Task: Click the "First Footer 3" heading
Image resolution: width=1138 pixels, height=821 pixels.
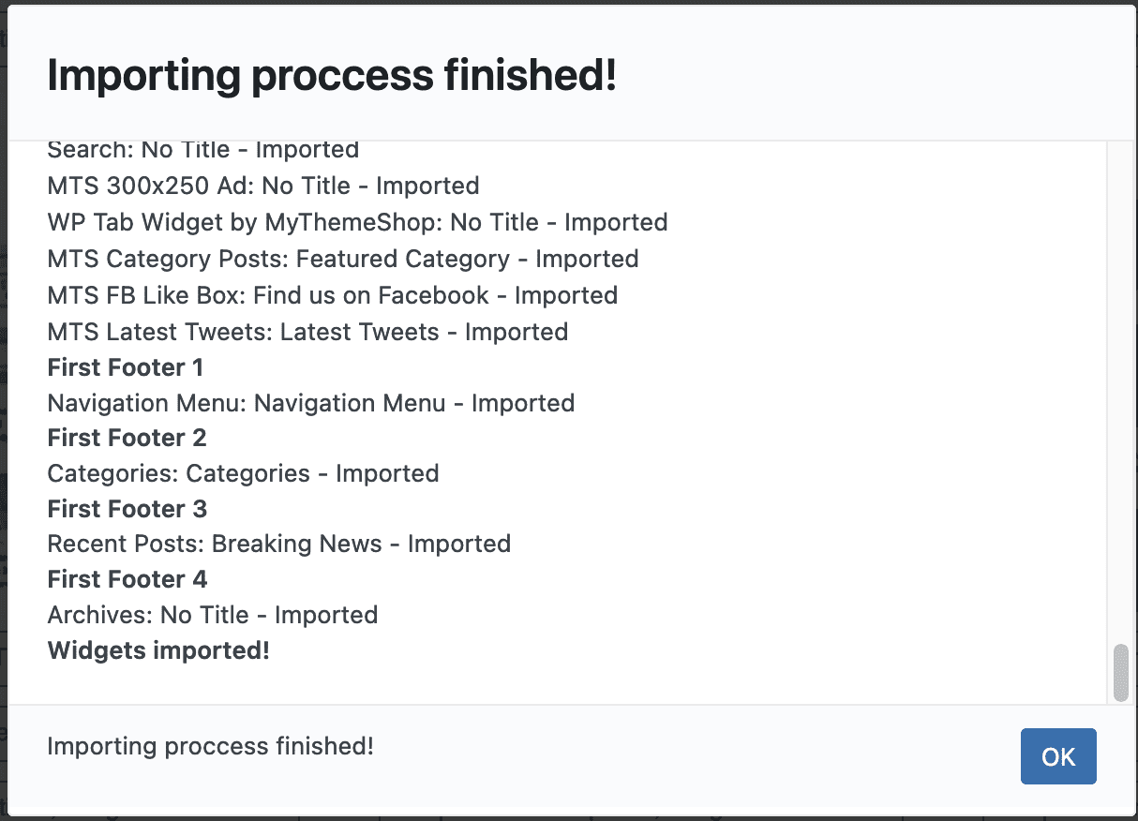Action: [127, 509]
